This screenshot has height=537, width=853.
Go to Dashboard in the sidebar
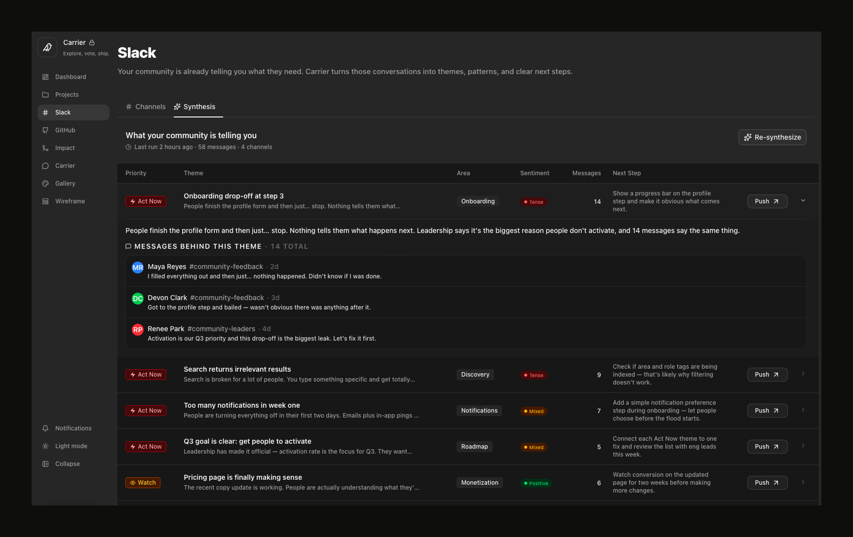click(74, 77)
